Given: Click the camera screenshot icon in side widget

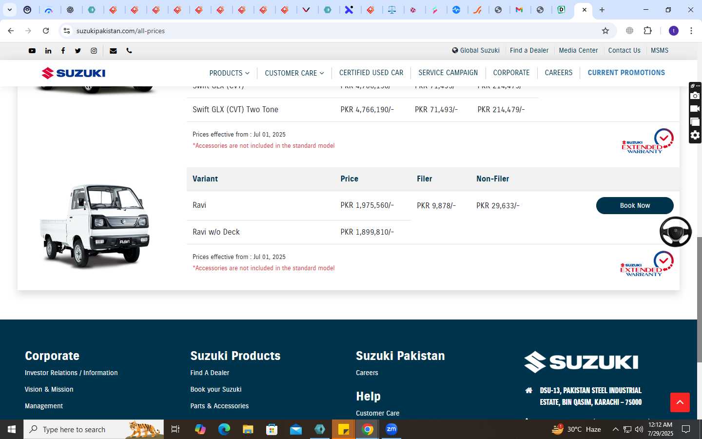Looking at the screenshot, I should (x=695, y=96).
